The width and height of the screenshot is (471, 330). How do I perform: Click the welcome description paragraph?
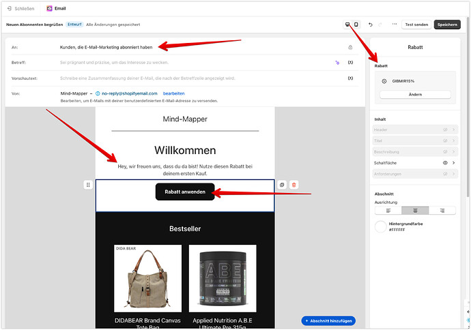pyautogui.click(x=185, y=170)
